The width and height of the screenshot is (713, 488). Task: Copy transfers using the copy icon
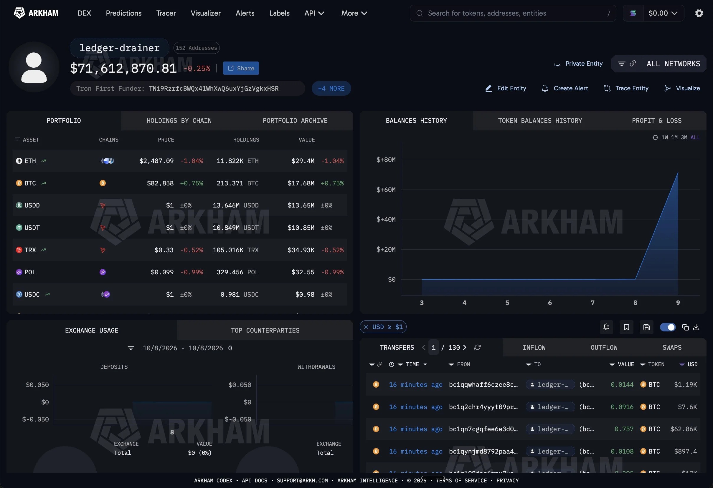tap(685, 327)
